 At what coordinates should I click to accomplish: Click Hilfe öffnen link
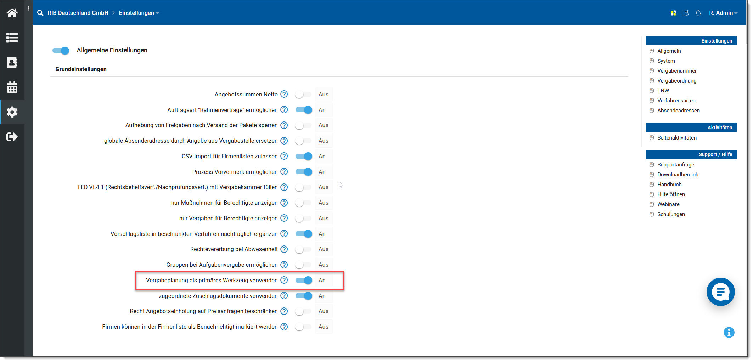[671, 194]
